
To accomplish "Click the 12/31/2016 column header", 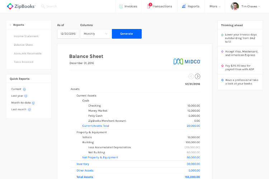I will coord(192,84).
